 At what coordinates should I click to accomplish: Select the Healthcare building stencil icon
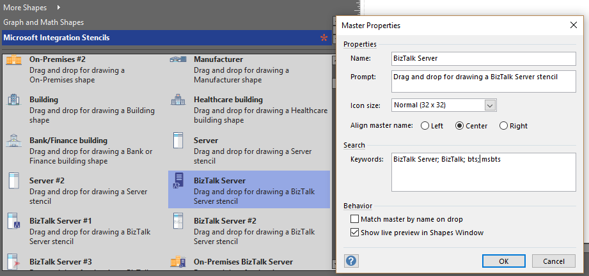[x=177, y=100]
